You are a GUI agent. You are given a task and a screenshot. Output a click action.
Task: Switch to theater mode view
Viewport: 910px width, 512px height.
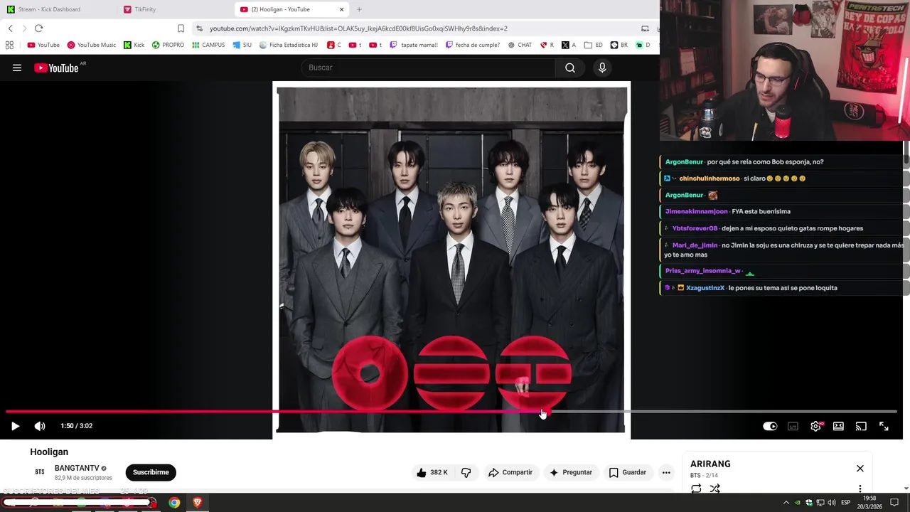(x=838, y=426)
